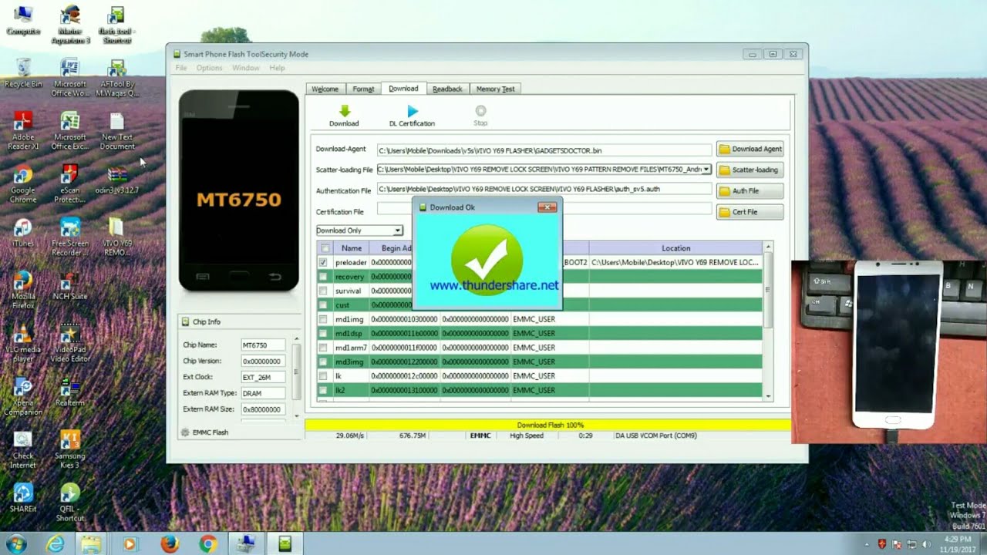Click the Download Flash 100% progress bar
The height and width of the screenshot is (555, 987).
point(548,425)
